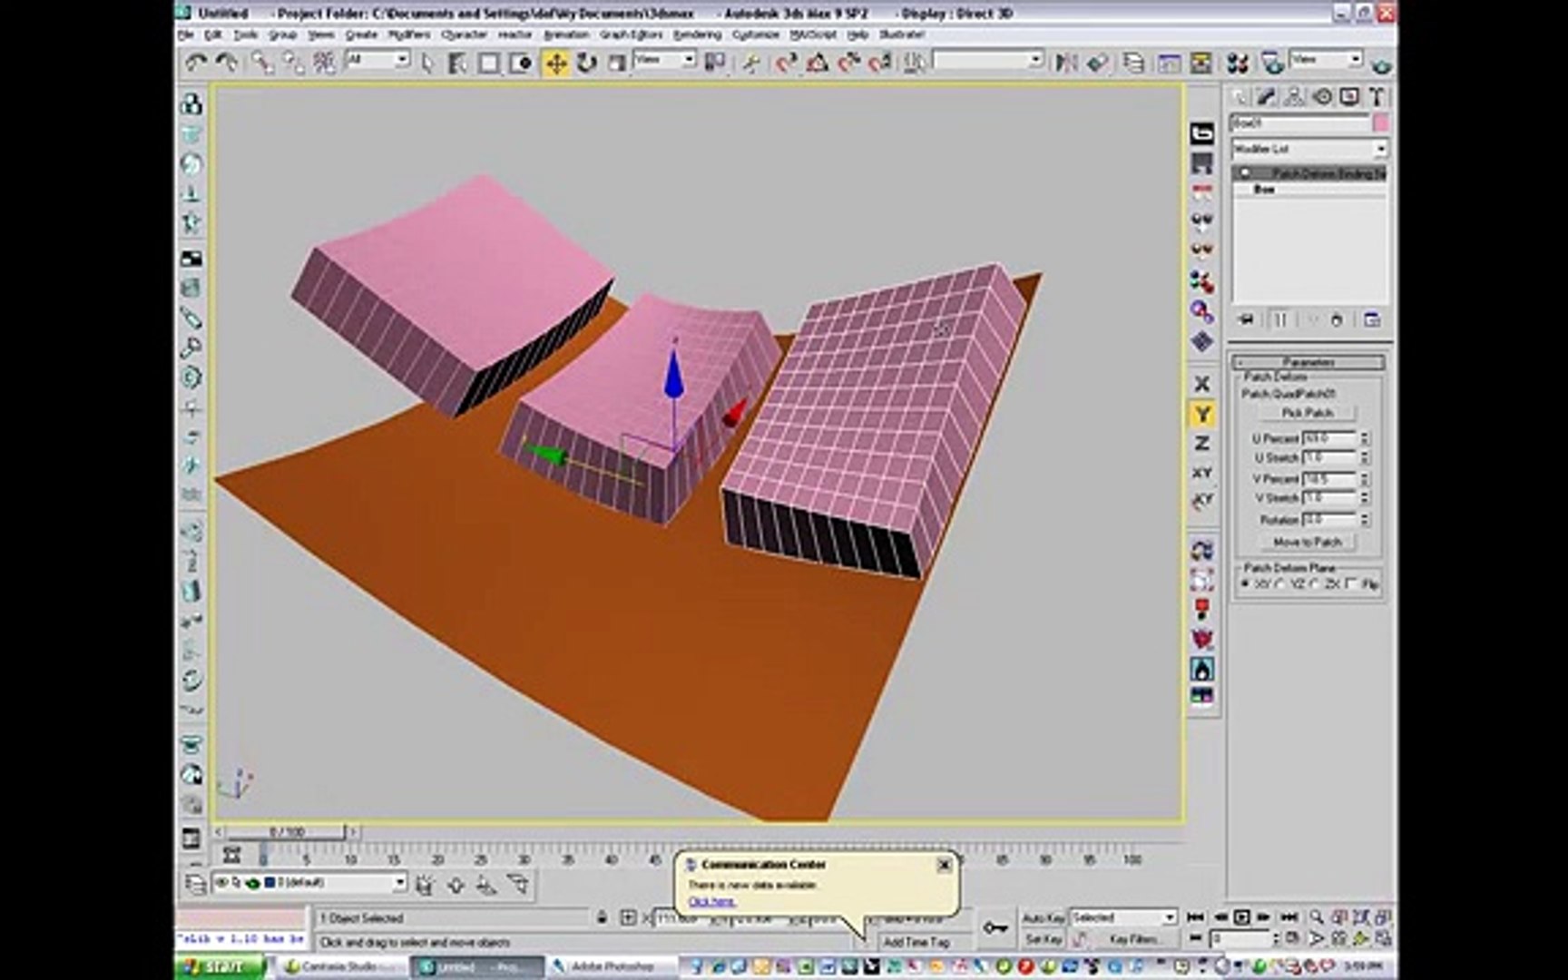The width and height of the screenshot is (1568, 980).
Task: Toggle Show End Result in modifier stack
Action: coord(1279,319)
